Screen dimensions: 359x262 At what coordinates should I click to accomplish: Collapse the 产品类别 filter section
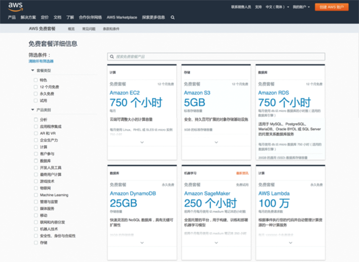point(33,110)
